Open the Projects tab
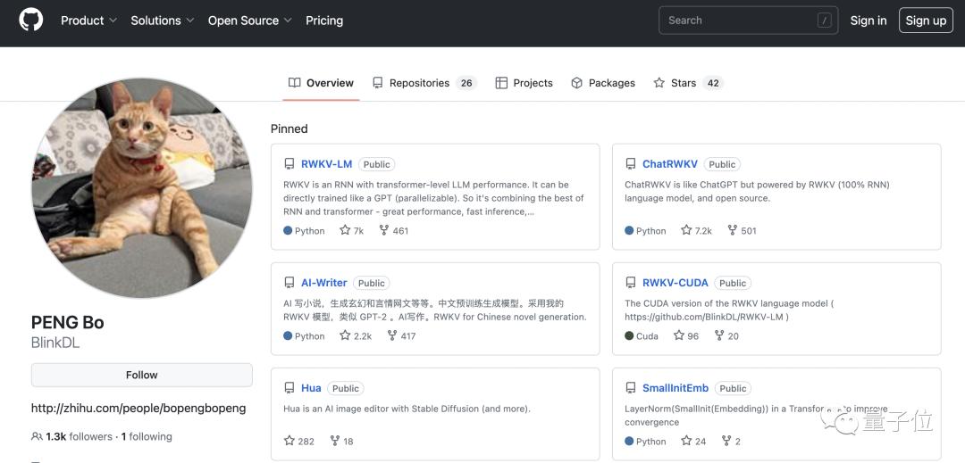 click(524, 83)
